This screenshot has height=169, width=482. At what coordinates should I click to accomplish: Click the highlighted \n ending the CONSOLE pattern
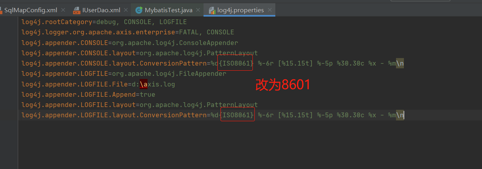tap(400, 63)
